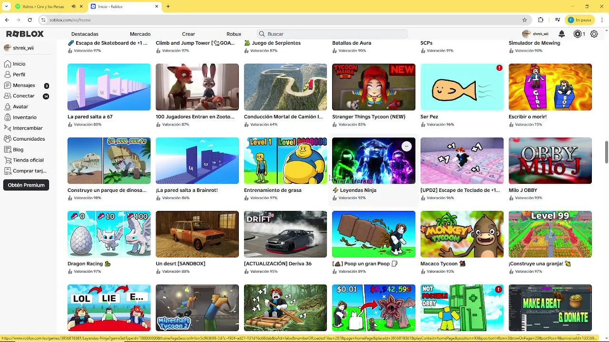Viewport: 609px width, 342px height.
Task: Click the Obtén Premium button
Action: pos(26,185)
